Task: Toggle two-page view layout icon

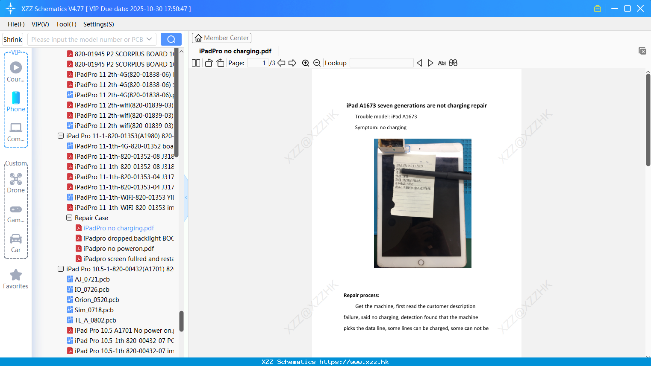Action: [196, 63]
